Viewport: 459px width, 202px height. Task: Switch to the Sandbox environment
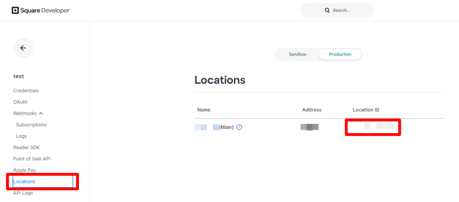click(x=298, y=54)
